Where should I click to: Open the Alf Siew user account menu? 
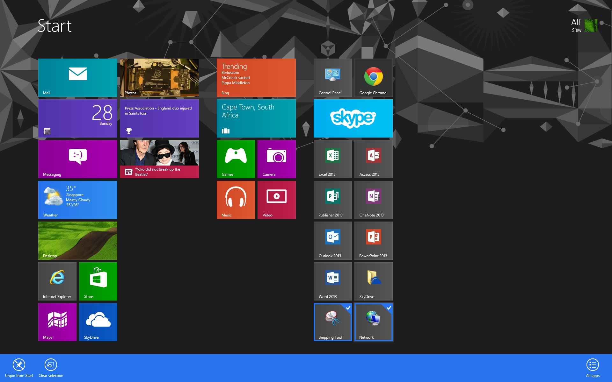point(584,25)
